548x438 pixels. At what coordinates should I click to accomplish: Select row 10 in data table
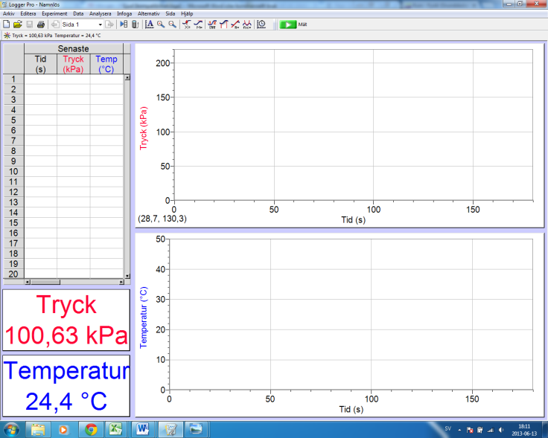click(x=13, y=171)
